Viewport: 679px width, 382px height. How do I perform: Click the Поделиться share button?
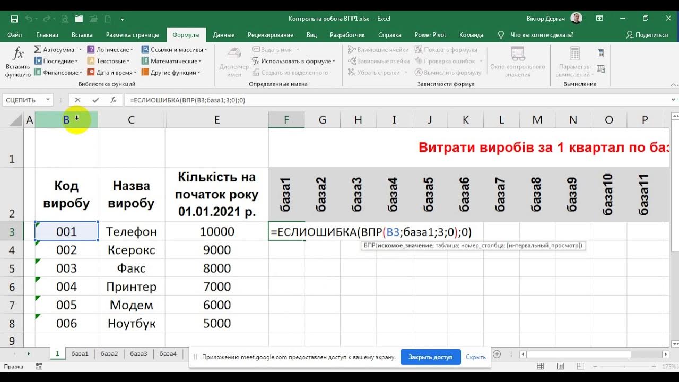pyautogui.click(x=647, y=35)
